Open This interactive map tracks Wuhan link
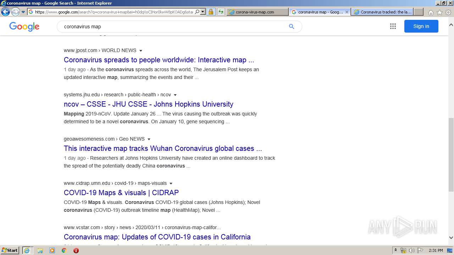The width and height of the screenshot is (454, 255). click(163, 148)
